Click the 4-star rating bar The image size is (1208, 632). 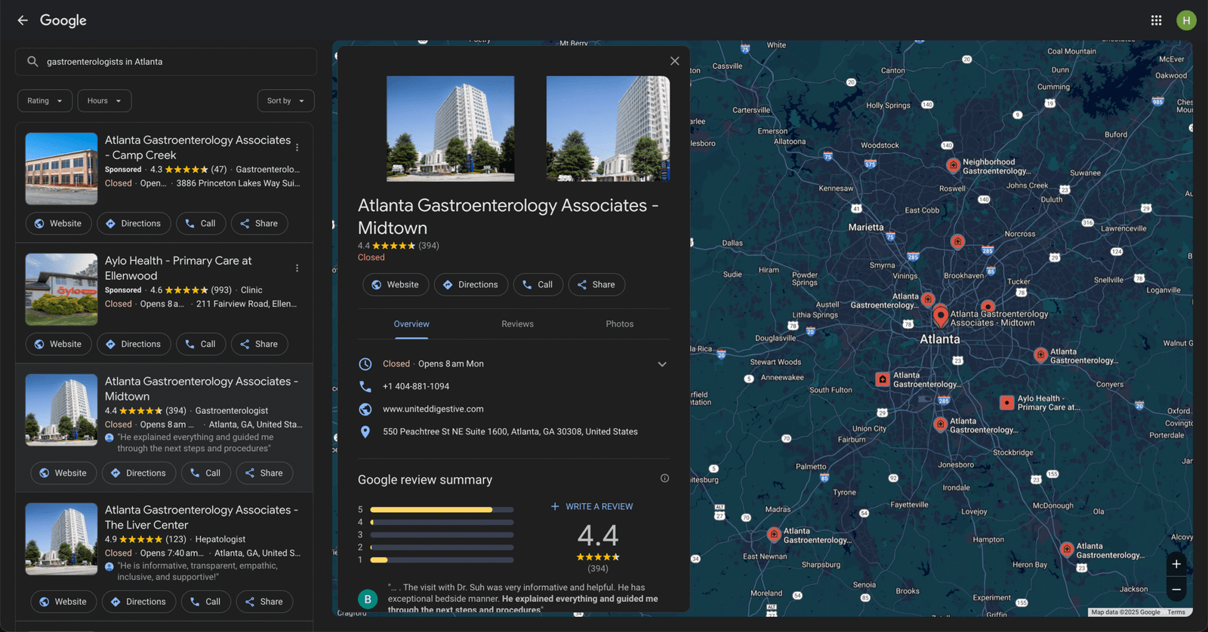point(442,522)
